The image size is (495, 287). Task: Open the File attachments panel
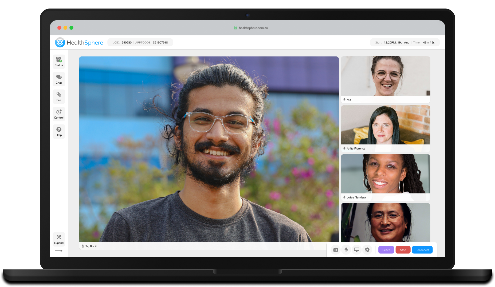click(59, 96)
